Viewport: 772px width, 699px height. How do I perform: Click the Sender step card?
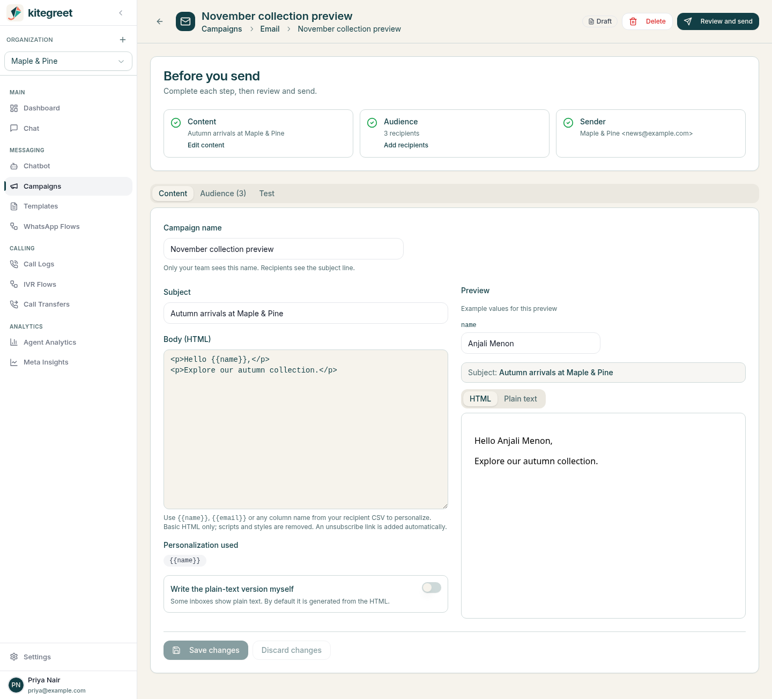651,133
